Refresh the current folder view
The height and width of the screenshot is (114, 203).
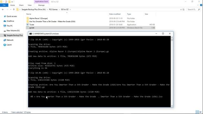point(183,9)
